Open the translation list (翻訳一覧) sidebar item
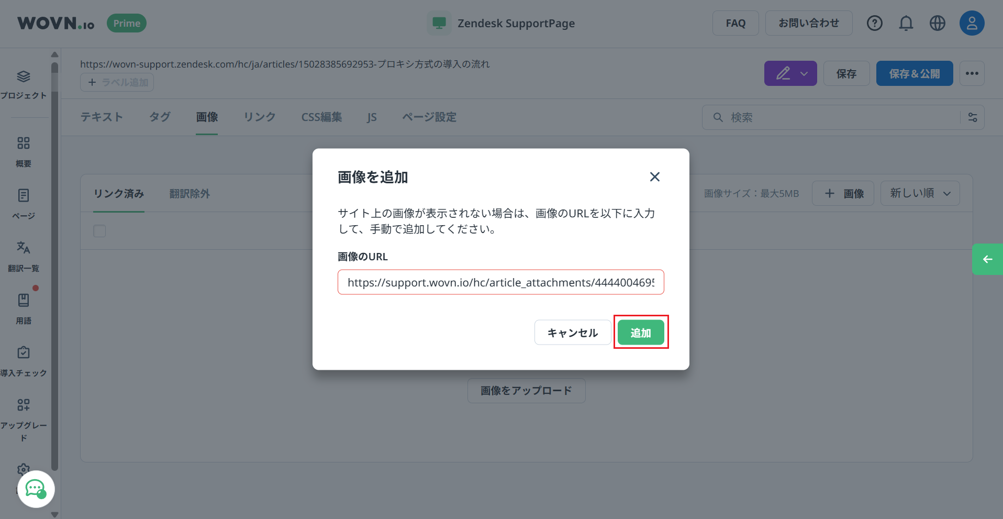Viewport: 1003px width, 519px height. pyautogui.click(x=24, y=257)
